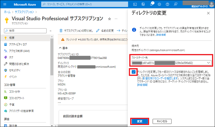Click the global resource search box
Image resolution: width=215 pixels, height=127 pixels.
click(x=85, y=4)
